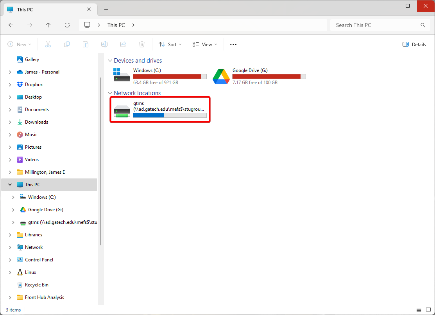
Task: Open the gtms network location
Action: 160,110
